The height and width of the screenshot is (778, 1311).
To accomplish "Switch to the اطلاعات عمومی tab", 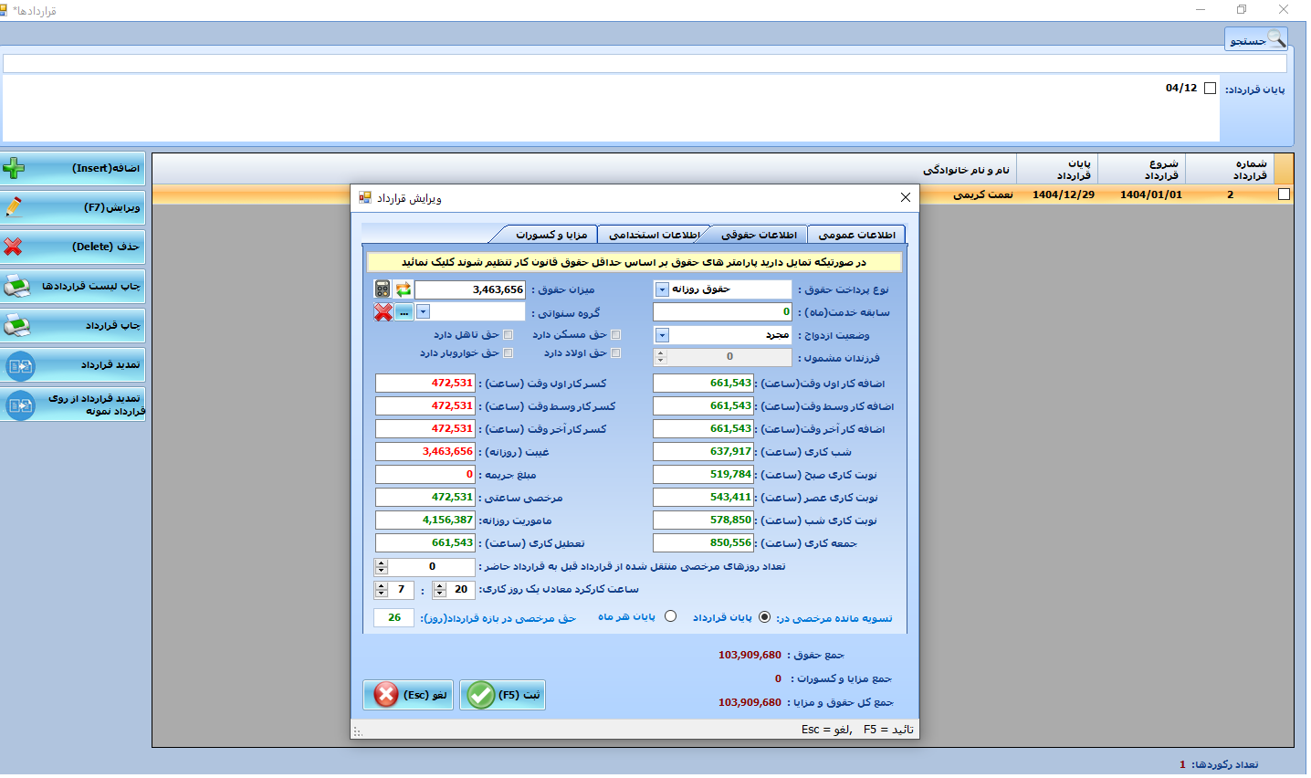I will pyautogui.click(x=856, y=236).
